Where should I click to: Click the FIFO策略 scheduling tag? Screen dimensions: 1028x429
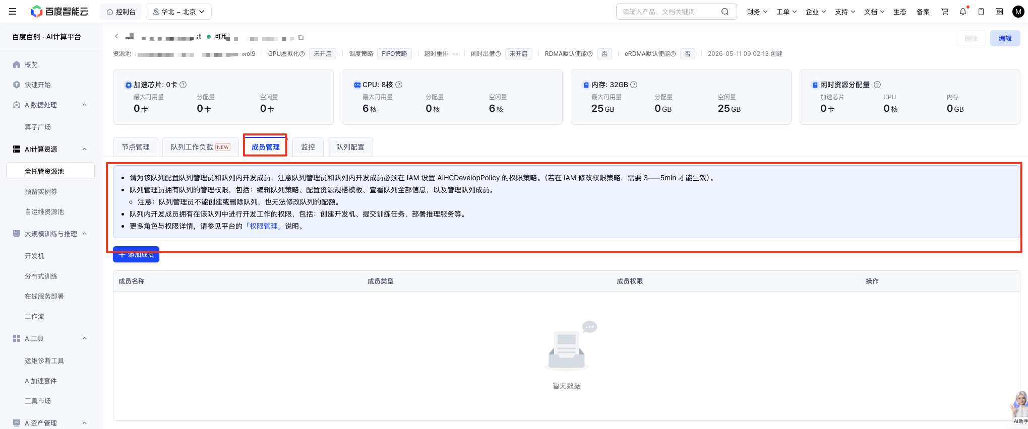pyautogui.click(x=394, y=54)
